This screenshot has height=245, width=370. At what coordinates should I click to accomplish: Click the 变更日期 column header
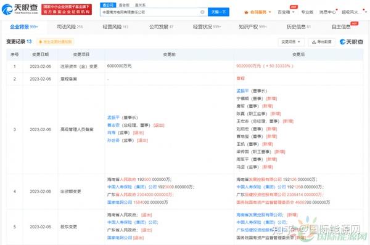(x=40, y=54)
